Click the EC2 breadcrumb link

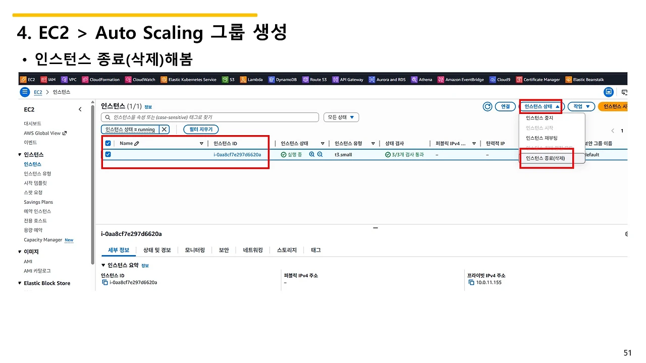(38, 92)
